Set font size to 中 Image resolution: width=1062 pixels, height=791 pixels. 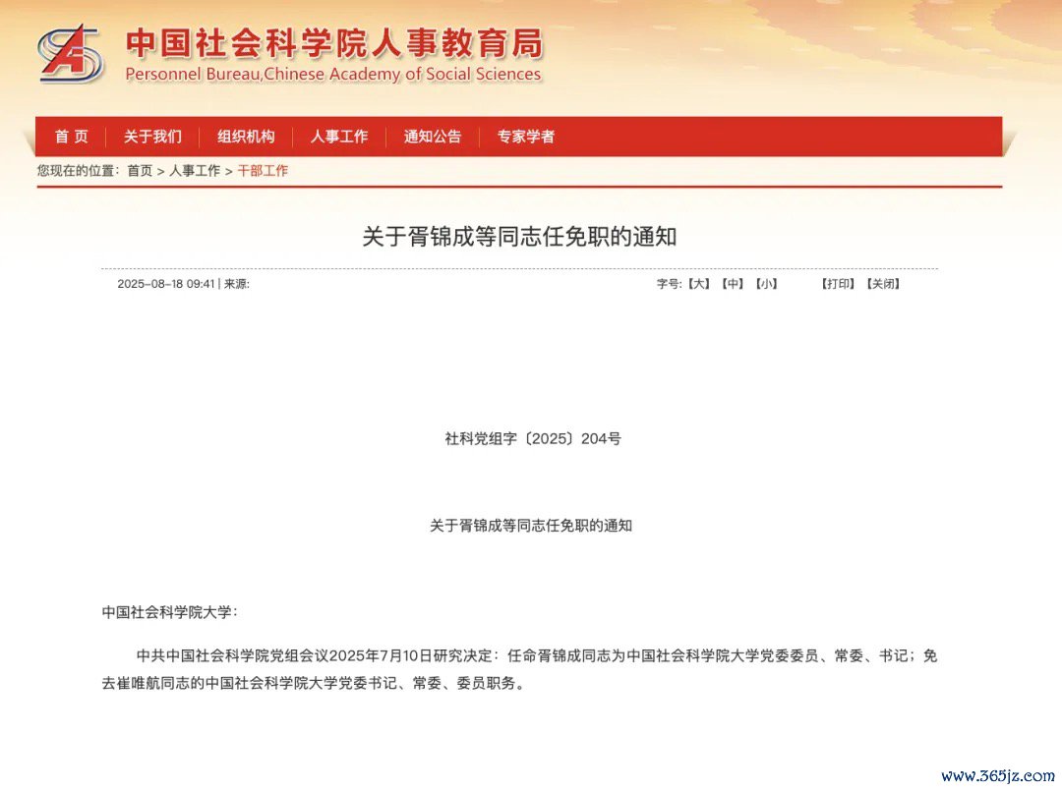click(x=733, y=284)
